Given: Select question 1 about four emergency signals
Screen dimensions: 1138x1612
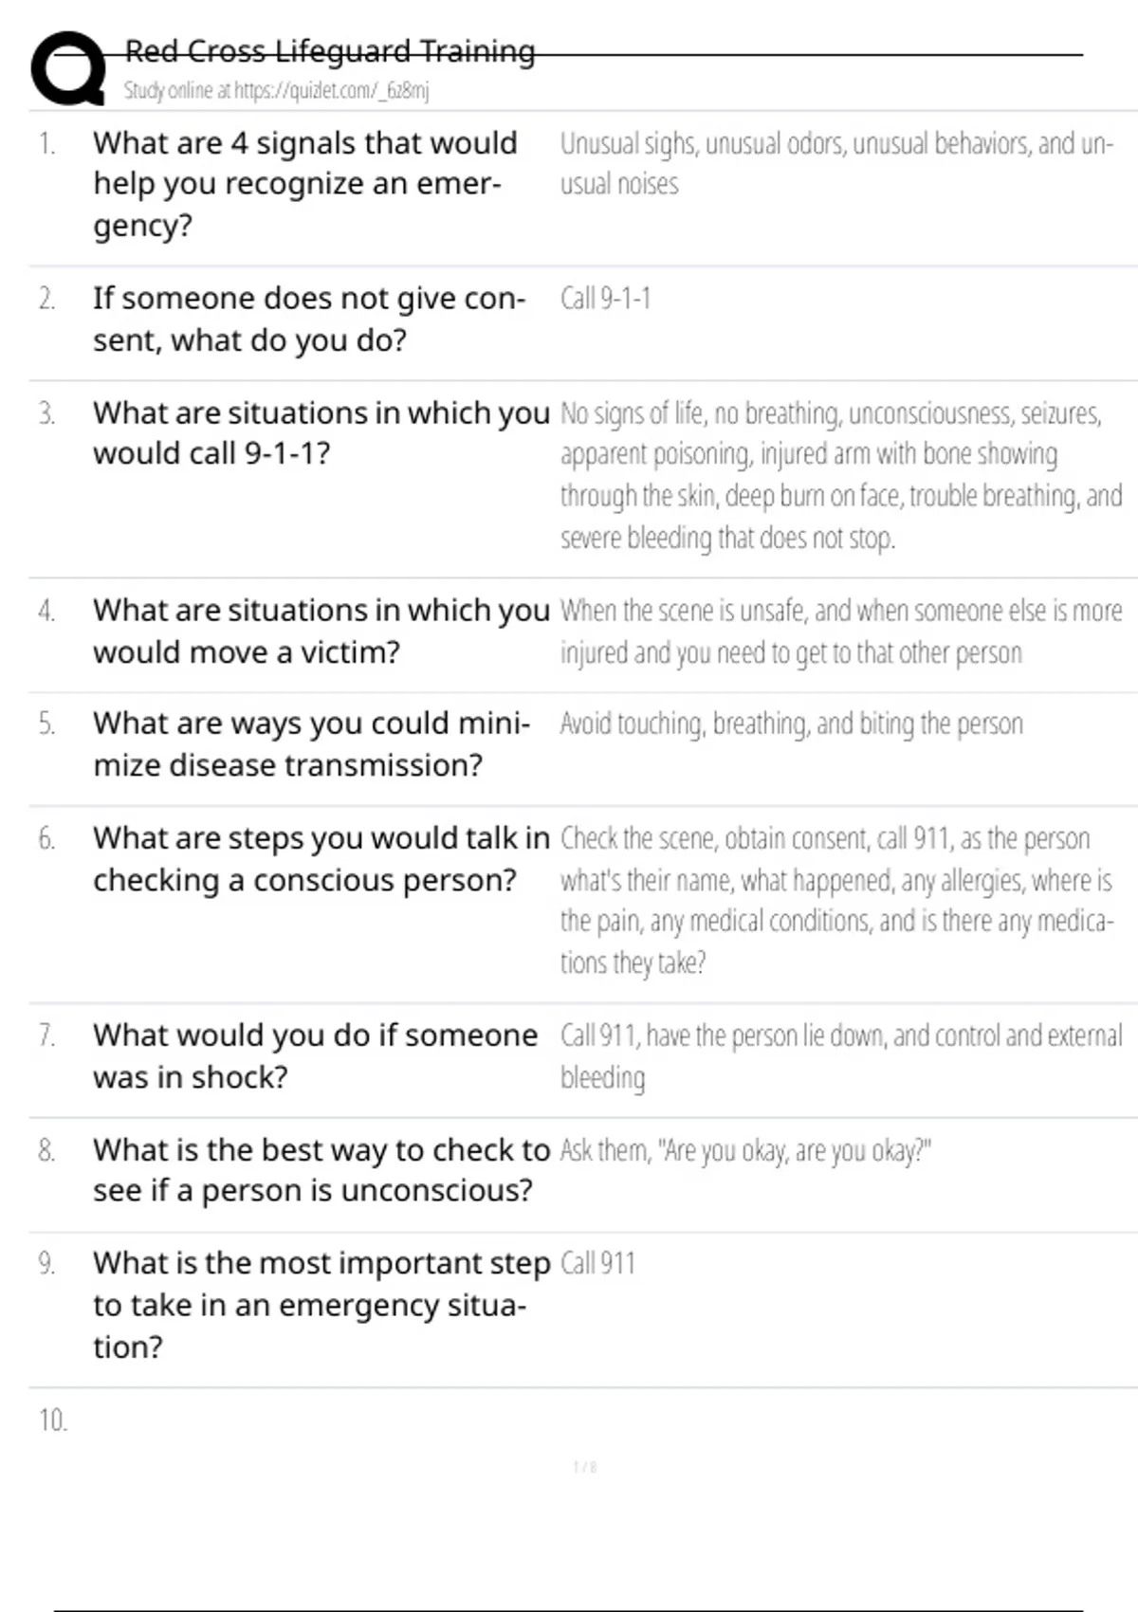Looking at the screenshot, I should tap(305, 184).
